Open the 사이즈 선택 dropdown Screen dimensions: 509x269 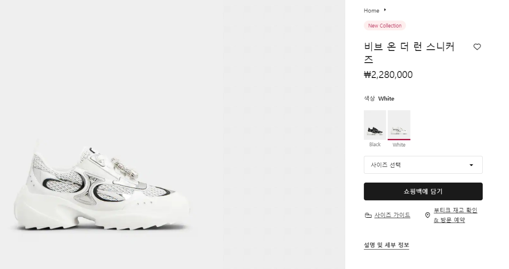[423, 165]
